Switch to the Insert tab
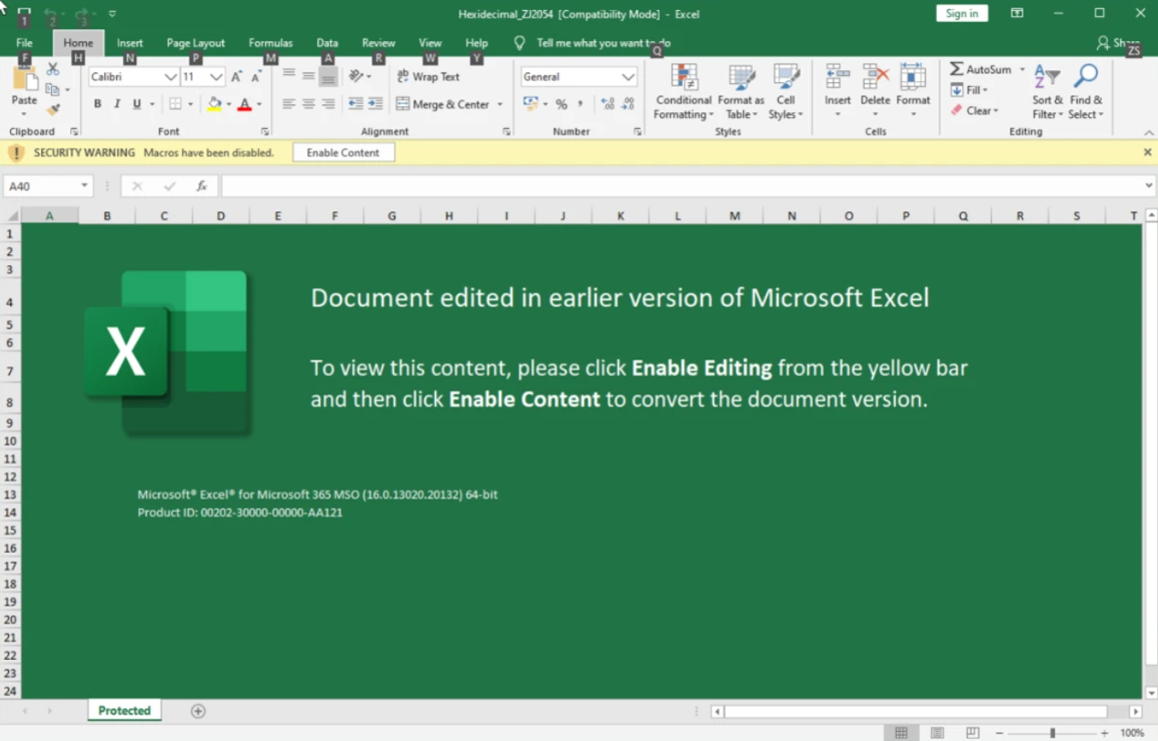This screenshot has height=741, width=1158. coord(129,43)
